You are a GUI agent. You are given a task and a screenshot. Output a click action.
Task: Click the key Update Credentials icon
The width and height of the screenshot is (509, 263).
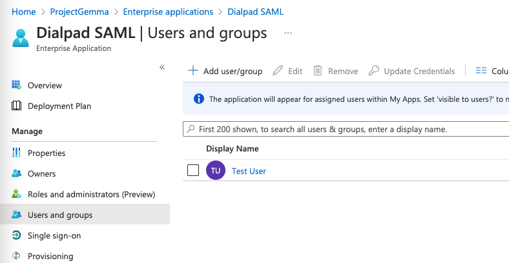373,71
